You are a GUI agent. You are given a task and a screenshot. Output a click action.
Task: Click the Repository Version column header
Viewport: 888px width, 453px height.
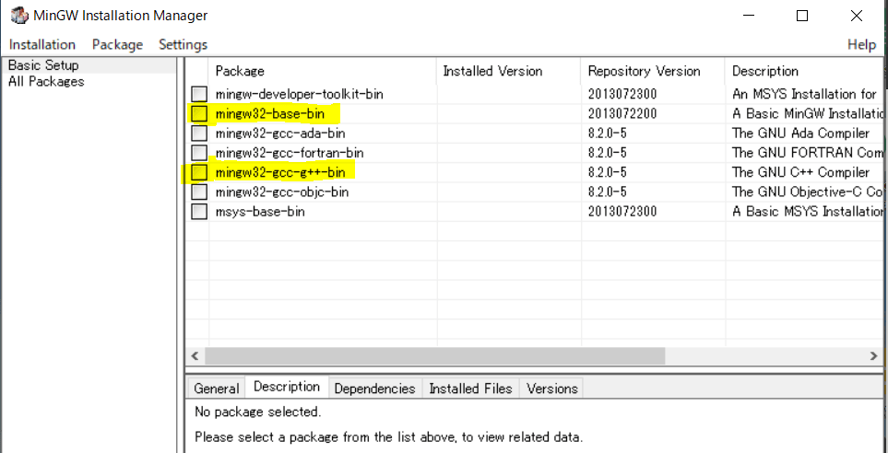[653, 71]
